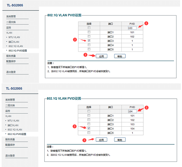Click the PVID input field containing 103
This screenshot has width=182, height=167.
pos(132,28)
